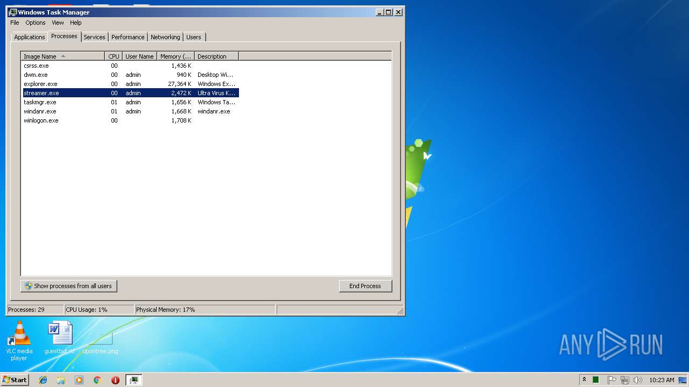The width and height of the screenshot is (689, 387).
Task: Click the End Process button
Action: click(x=365, y=286)
